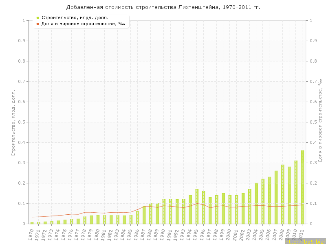Image resolution: width=326 pixels, height=244 pixels.
Task: Click the 1985 year label on the x-axis
Action: [x=130, y=235]
